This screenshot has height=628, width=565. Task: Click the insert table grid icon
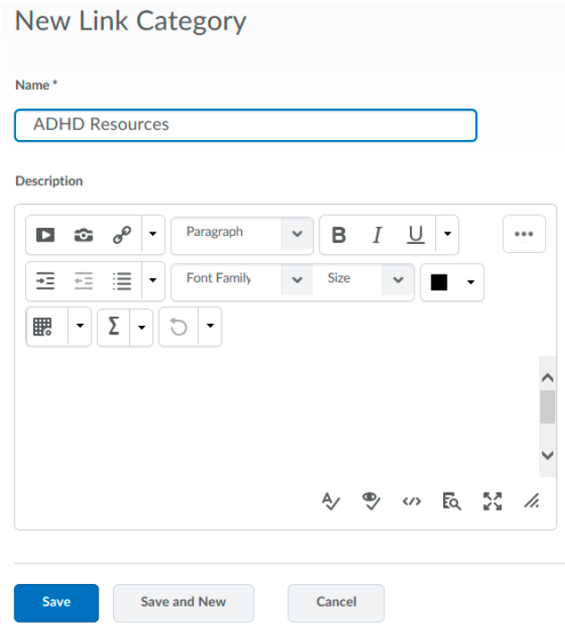[43, 327]
